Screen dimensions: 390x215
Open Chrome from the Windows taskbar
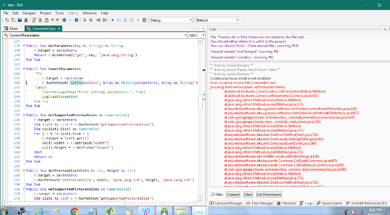coord(74,211)
